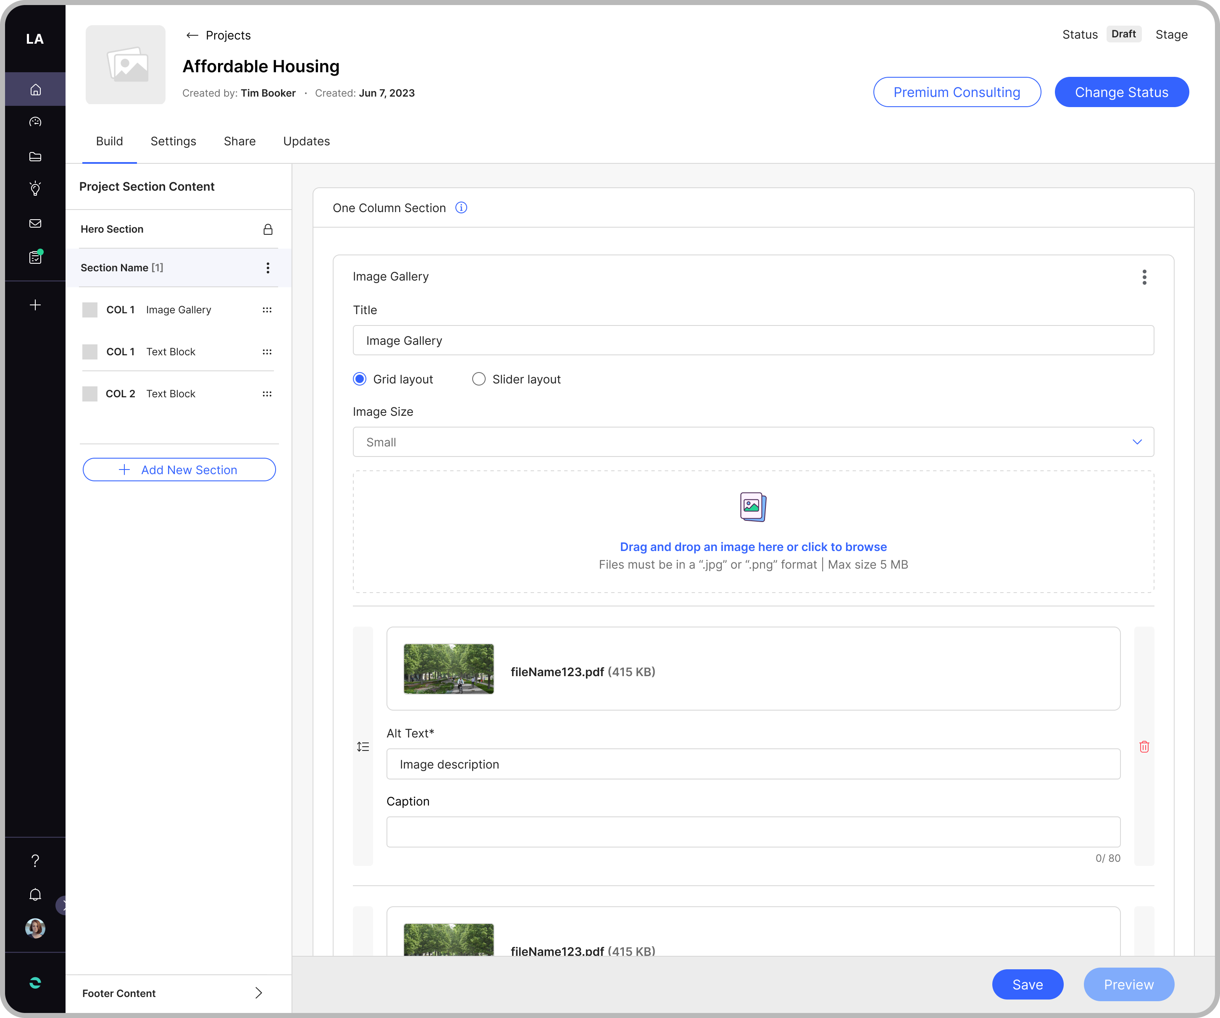Screen dimensions: 1220x1018
Task: Click the Save button
Action: pyautogui.click(x=1028, y=984)
